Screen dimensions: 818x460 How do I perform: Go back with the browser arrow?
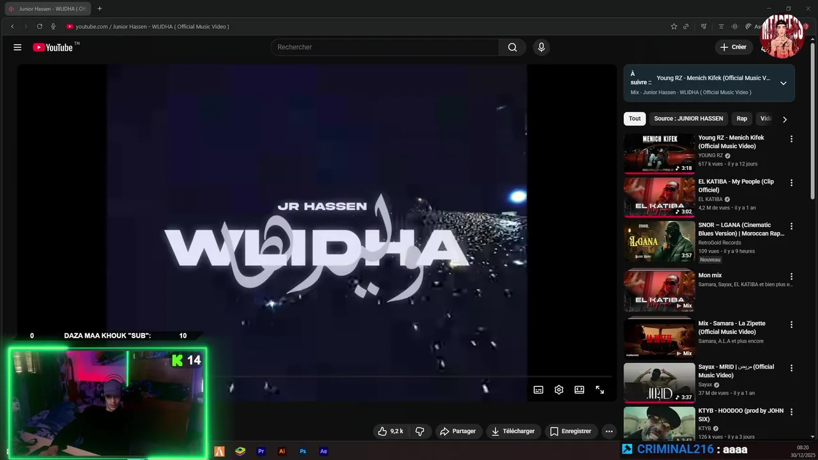point(12,26)
